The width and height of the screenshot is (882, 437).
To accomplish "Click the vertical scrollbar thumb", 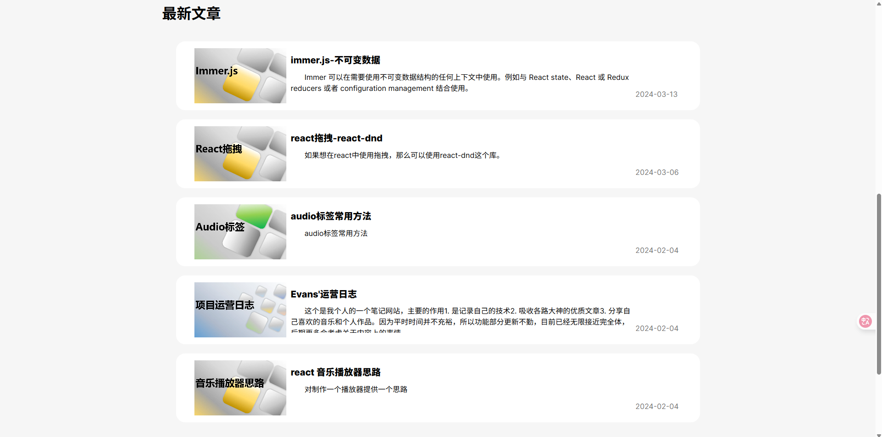I will (879, 285).
